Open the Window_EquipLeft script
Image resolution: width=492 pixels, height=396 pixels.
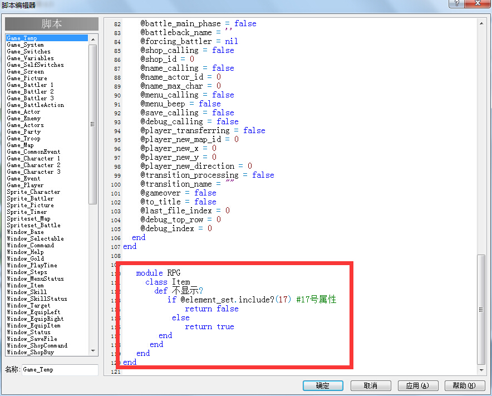click(33, 312)
